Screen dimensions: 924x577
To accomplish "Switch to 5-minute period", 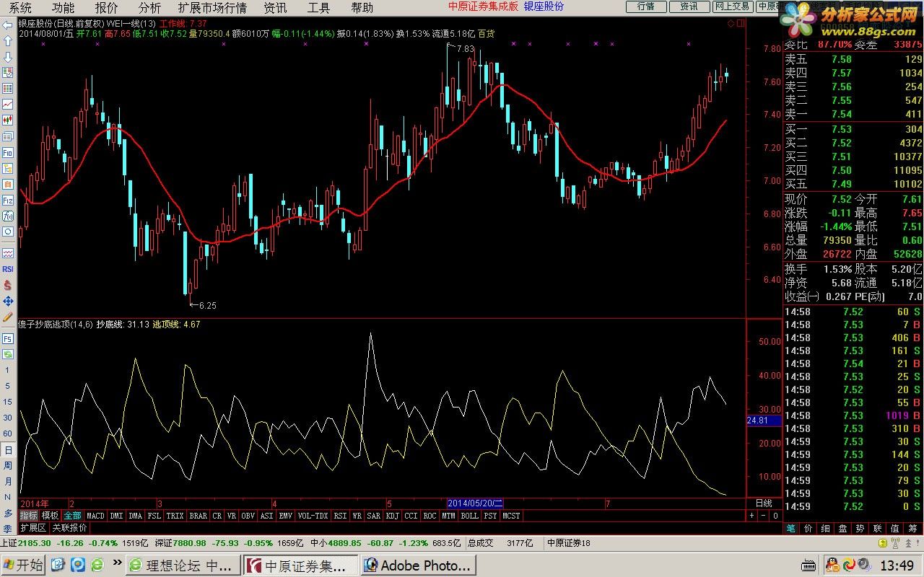I will click(x=8, y=386).
